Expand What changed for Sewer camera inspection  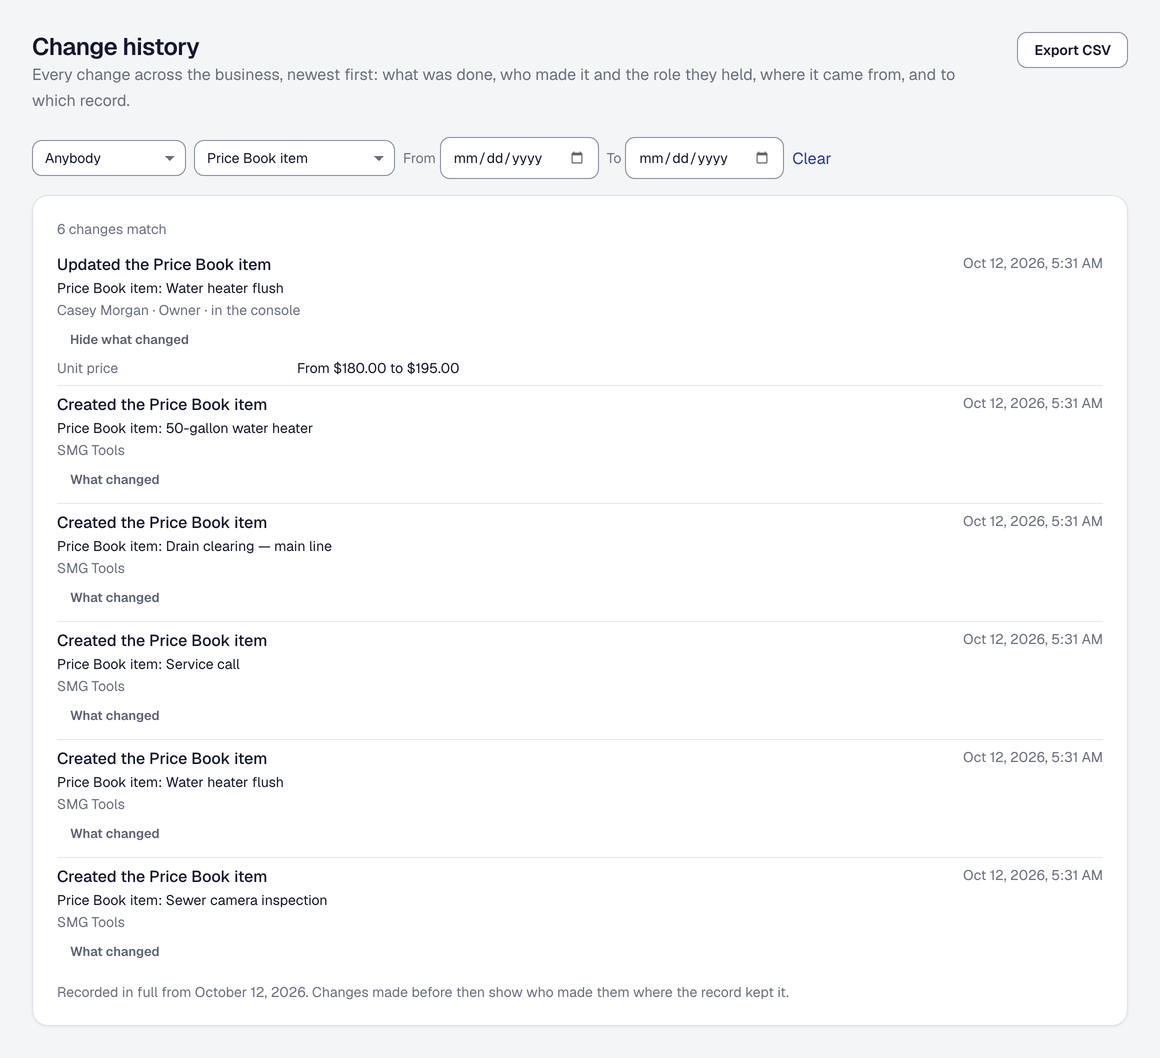(x=114, y=951)
